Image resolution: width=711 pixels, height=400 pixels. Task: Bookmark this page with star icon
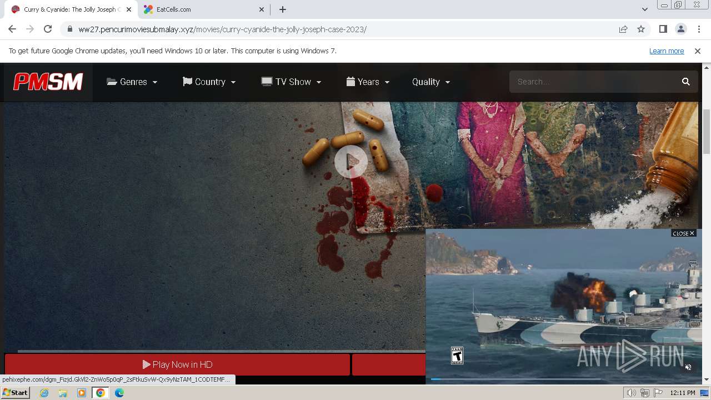(x=641, y=29)
